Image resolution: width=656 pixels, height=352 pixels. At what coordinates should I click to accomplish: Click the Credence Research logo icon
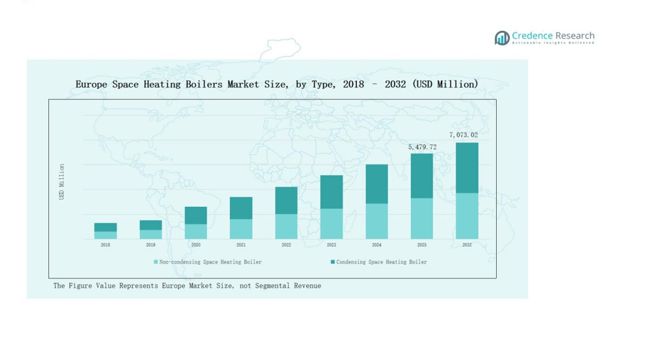501,38
